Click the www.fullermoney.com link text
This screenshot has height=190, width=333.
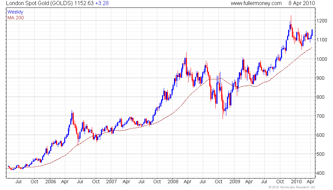point(256,3)
